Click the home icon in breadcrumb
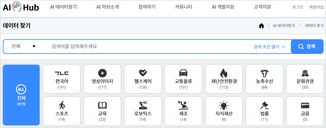Viewport: 326px width, 128px height. 261,26
